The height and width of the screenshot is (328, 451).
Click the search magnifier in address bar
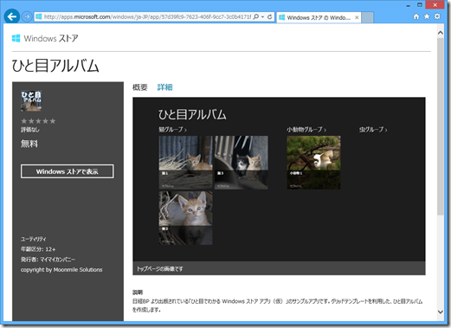coord(255,17)
